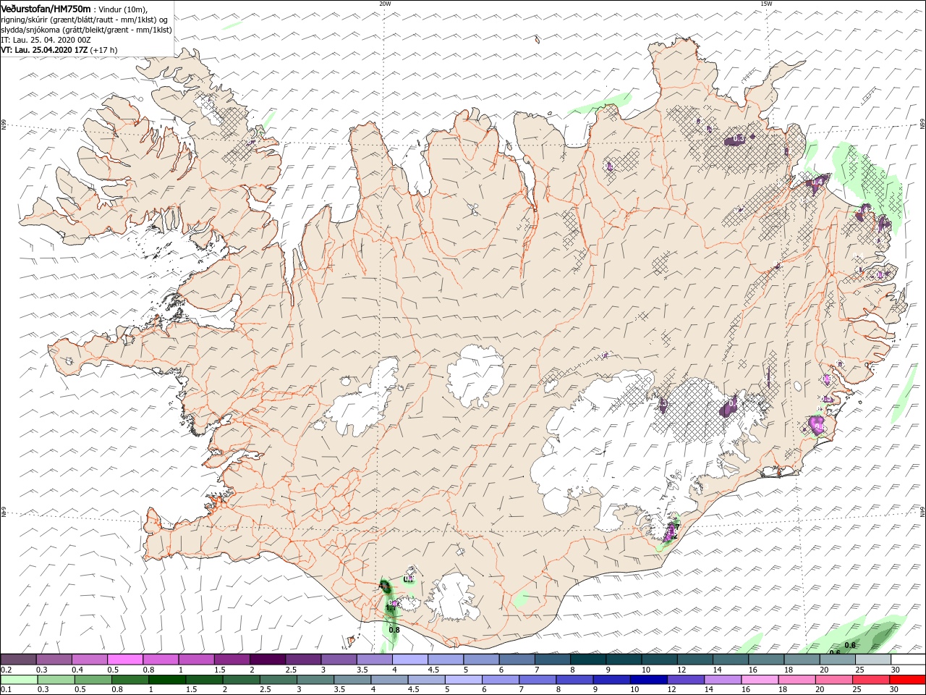The width and height of the screenshot is (926, 695).
Task: Click the valid time line VT: Lau. 25.04.2020 17Z
Action: click(44, 50)
